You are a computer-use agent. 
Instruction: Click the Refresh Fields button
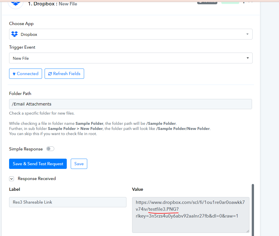coord(64,74)
